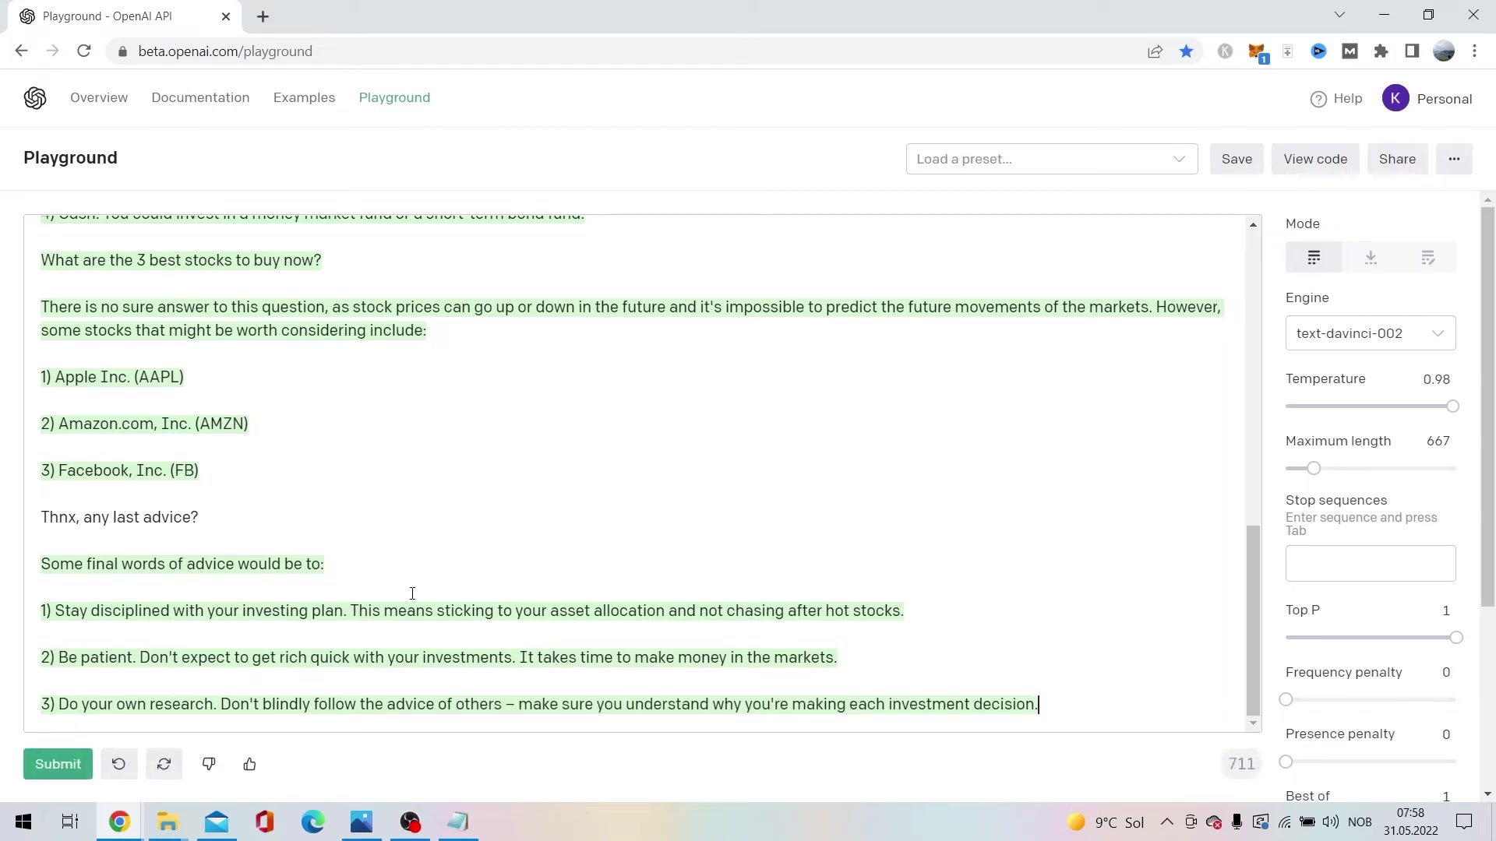Click the text '3) Facebook, Inc. (FB)'
The image size is (1496, 841).
point(119,470)
